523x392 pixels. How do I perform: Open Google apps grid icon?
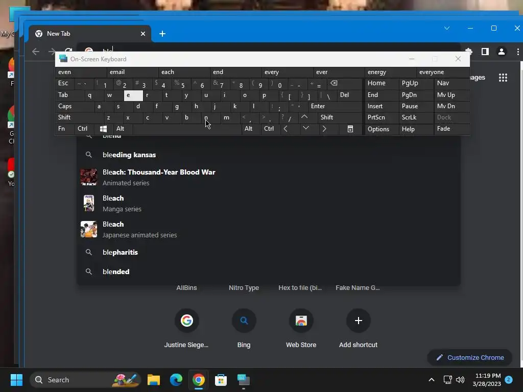pyautogui.click(x=503, y=78)
